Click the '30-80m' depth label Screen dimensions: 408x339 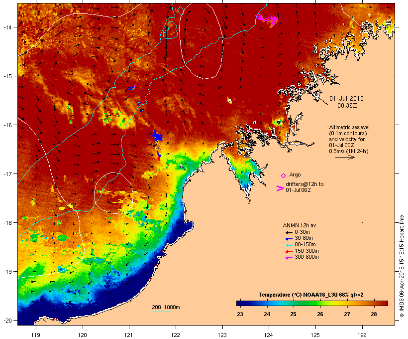pyautogui.click(x=304, y=238)
